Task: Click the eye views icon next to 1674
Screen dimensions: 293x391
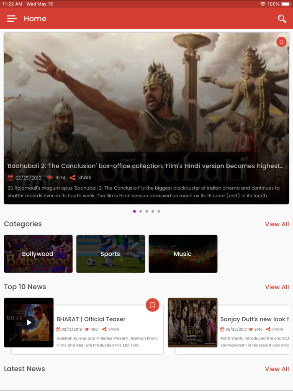Action: tap(50, 177)
